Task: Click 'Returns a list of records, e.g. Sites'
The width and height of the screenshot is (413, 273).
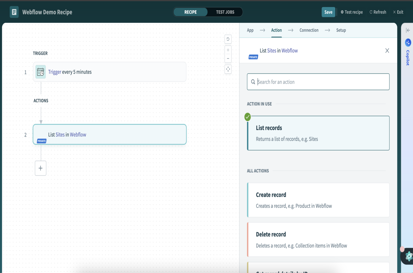Action: [x=287, y=139]
